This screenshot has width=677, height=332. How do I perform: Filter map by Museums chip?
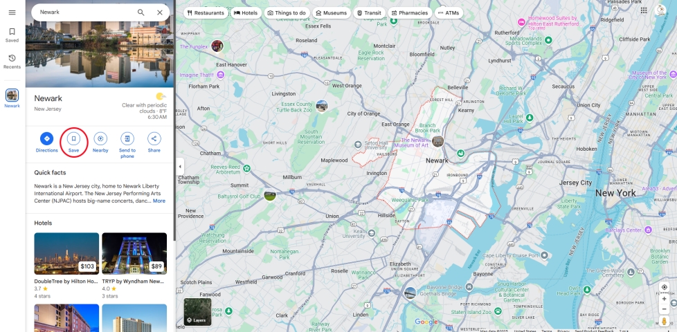point(331,13)
